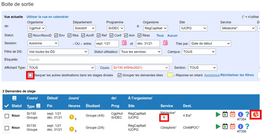This screenshot has height=134, width=263.
Task: Click the start date field sept. 1/21
Action: tap(107, 43)
